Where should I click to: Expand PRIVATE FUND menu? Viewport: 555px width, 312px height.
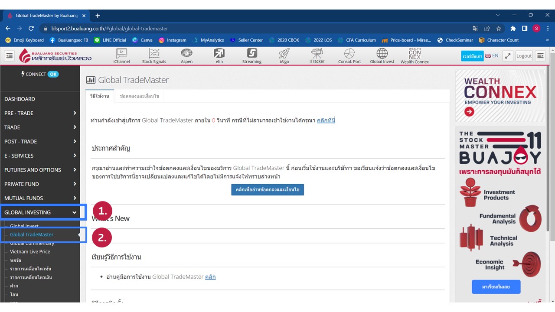click(40, 184)
